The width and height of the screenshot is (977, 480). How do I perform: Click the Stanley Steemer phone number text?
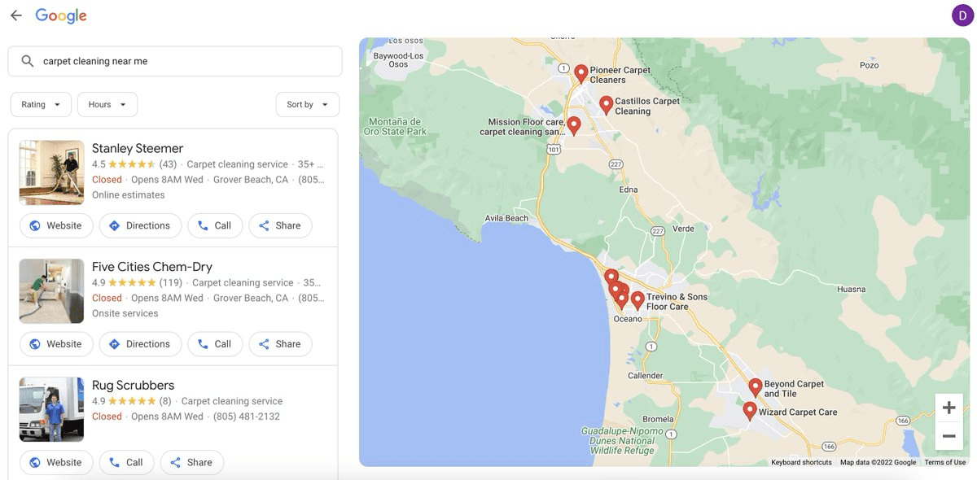pyautogui.click(x=311, y=180)
